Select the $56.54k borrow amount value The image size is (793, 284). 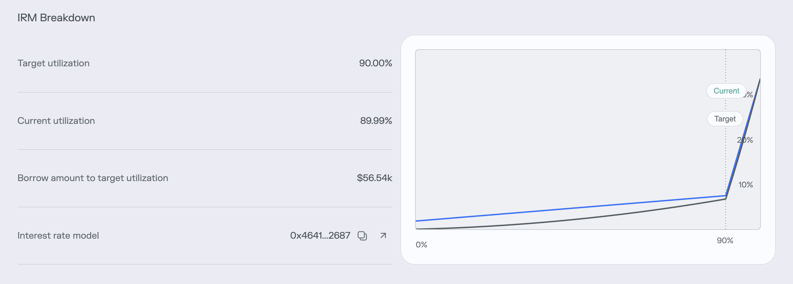click(374, 178)
